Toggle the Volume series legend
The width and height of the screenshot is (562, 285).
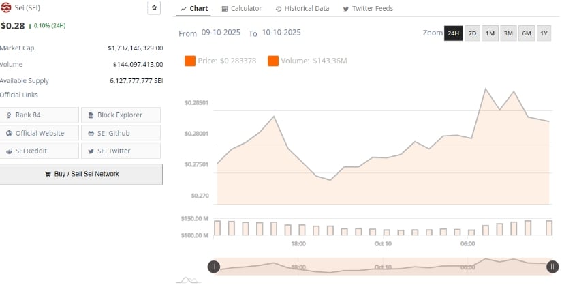tap(307, 61)
